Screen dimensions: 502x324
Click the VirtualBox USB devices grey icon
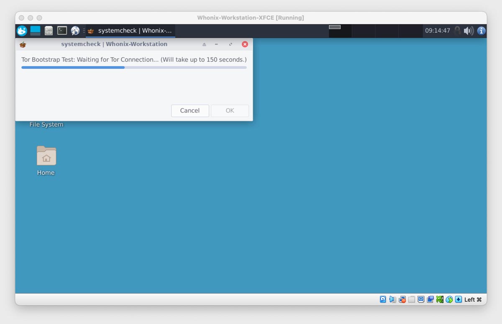point(412,299)
